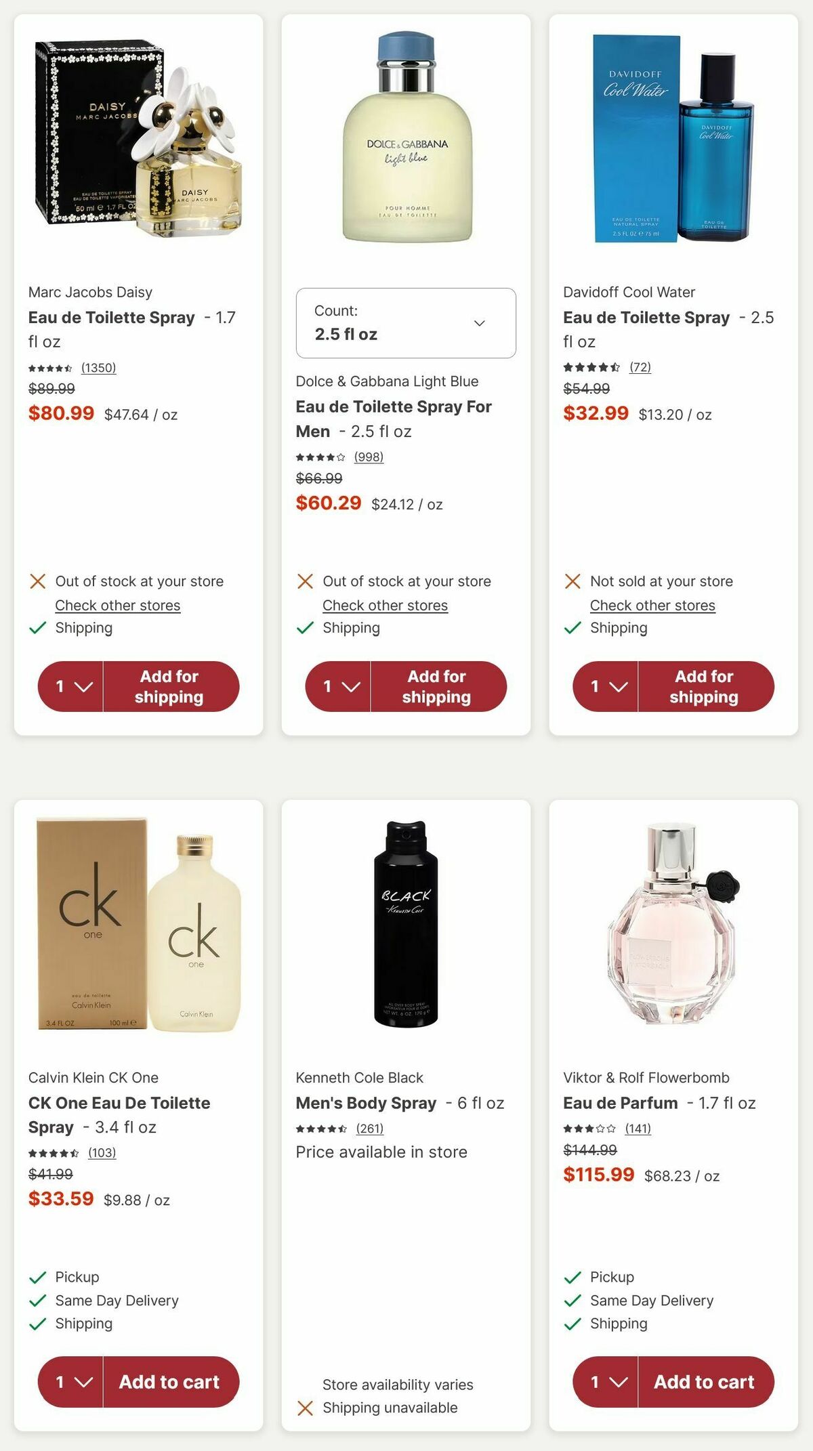This screenshot has height=1451, width=813.
Task: Click the star rating icons for Kenneth Cole Black
Action: click(x=321, y=1129)
